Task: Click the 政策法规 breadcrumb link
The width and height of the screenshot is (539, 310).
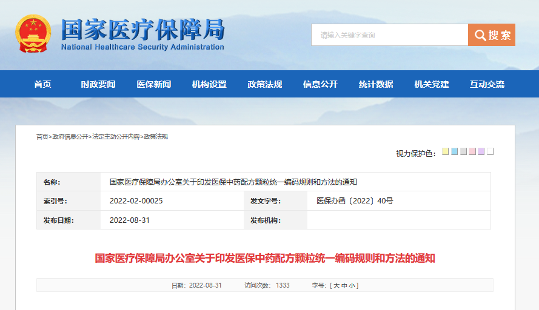Action: tap(156, 137)
